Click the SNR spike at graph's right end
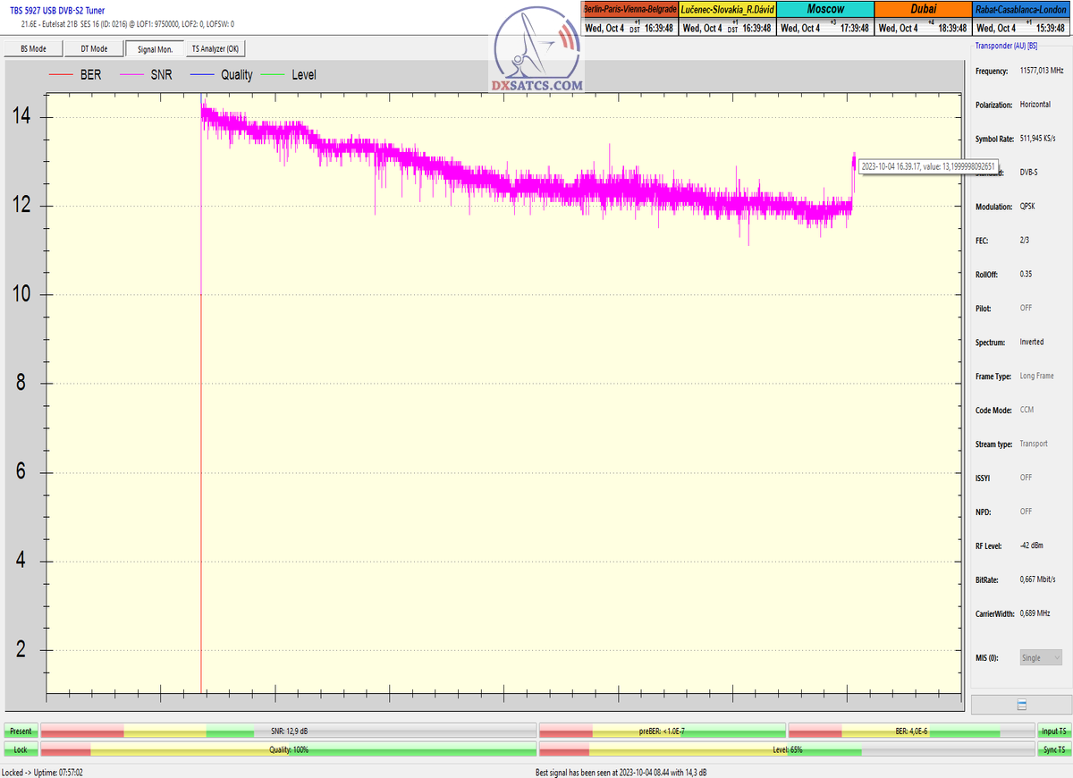 (x=853, y=161)
